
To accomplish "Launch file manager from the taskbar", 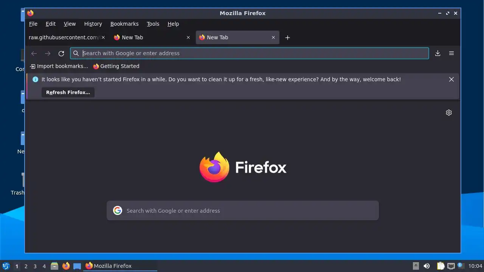I will [x=54, y=266].
